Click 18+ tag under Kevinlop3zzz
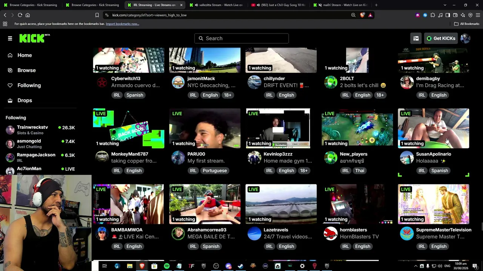The height and width of the screenshot is (271, 483). [304, 171]
